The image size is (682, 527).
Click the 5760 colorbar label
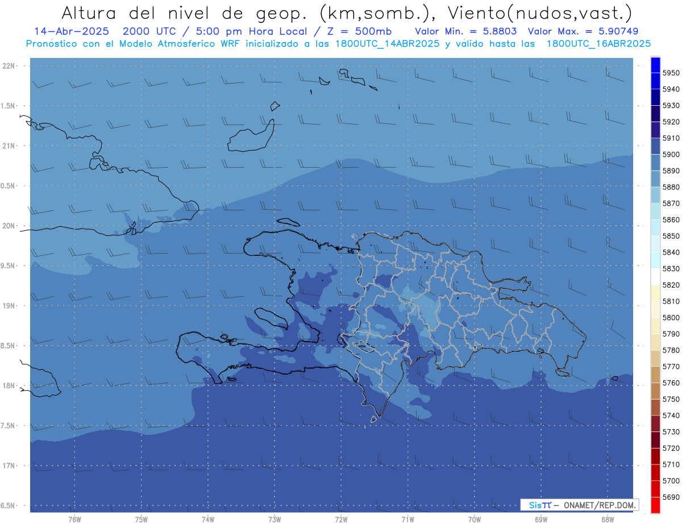(x=671, y=383)
